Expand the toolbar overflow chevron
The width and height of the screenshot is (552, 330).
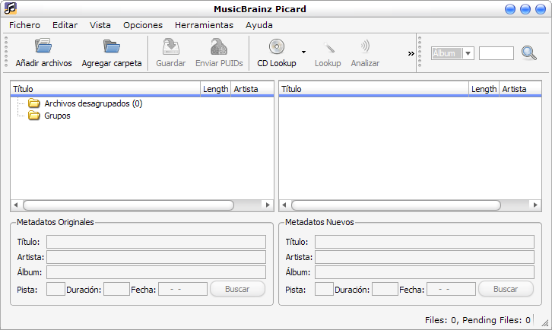click(x=411, y=53)
